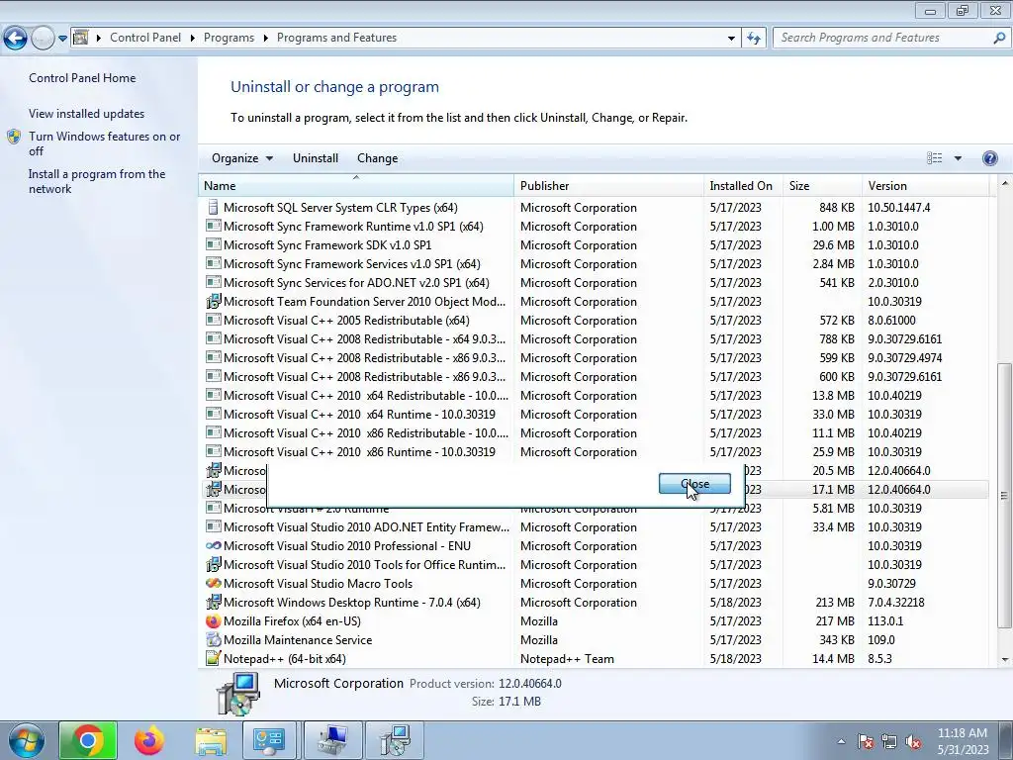Select Programs breadcrumb
The width and height of the screenshot is (1013, 760).
(x=229, y=38)
